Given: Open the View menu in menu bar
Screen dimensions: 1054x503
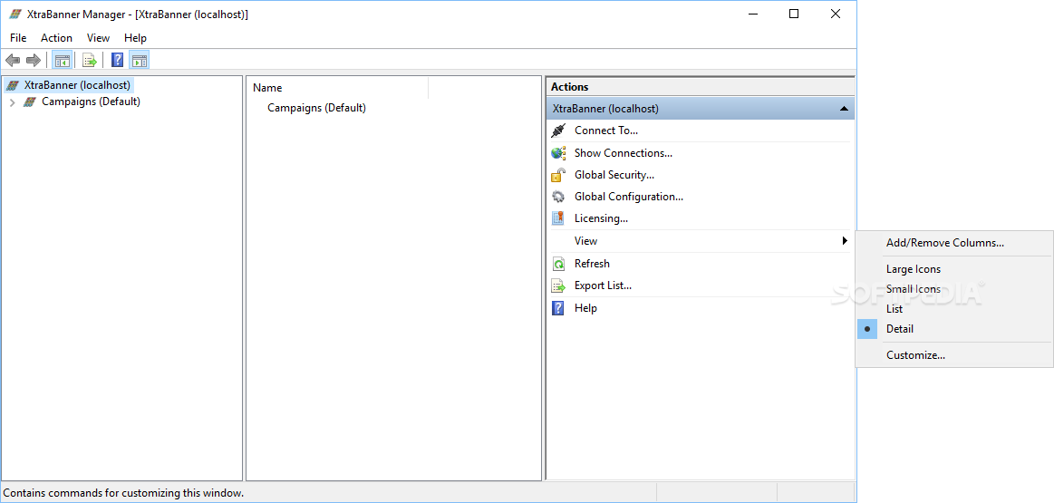Looking at the screenshot, I should [x=98, y=38].
